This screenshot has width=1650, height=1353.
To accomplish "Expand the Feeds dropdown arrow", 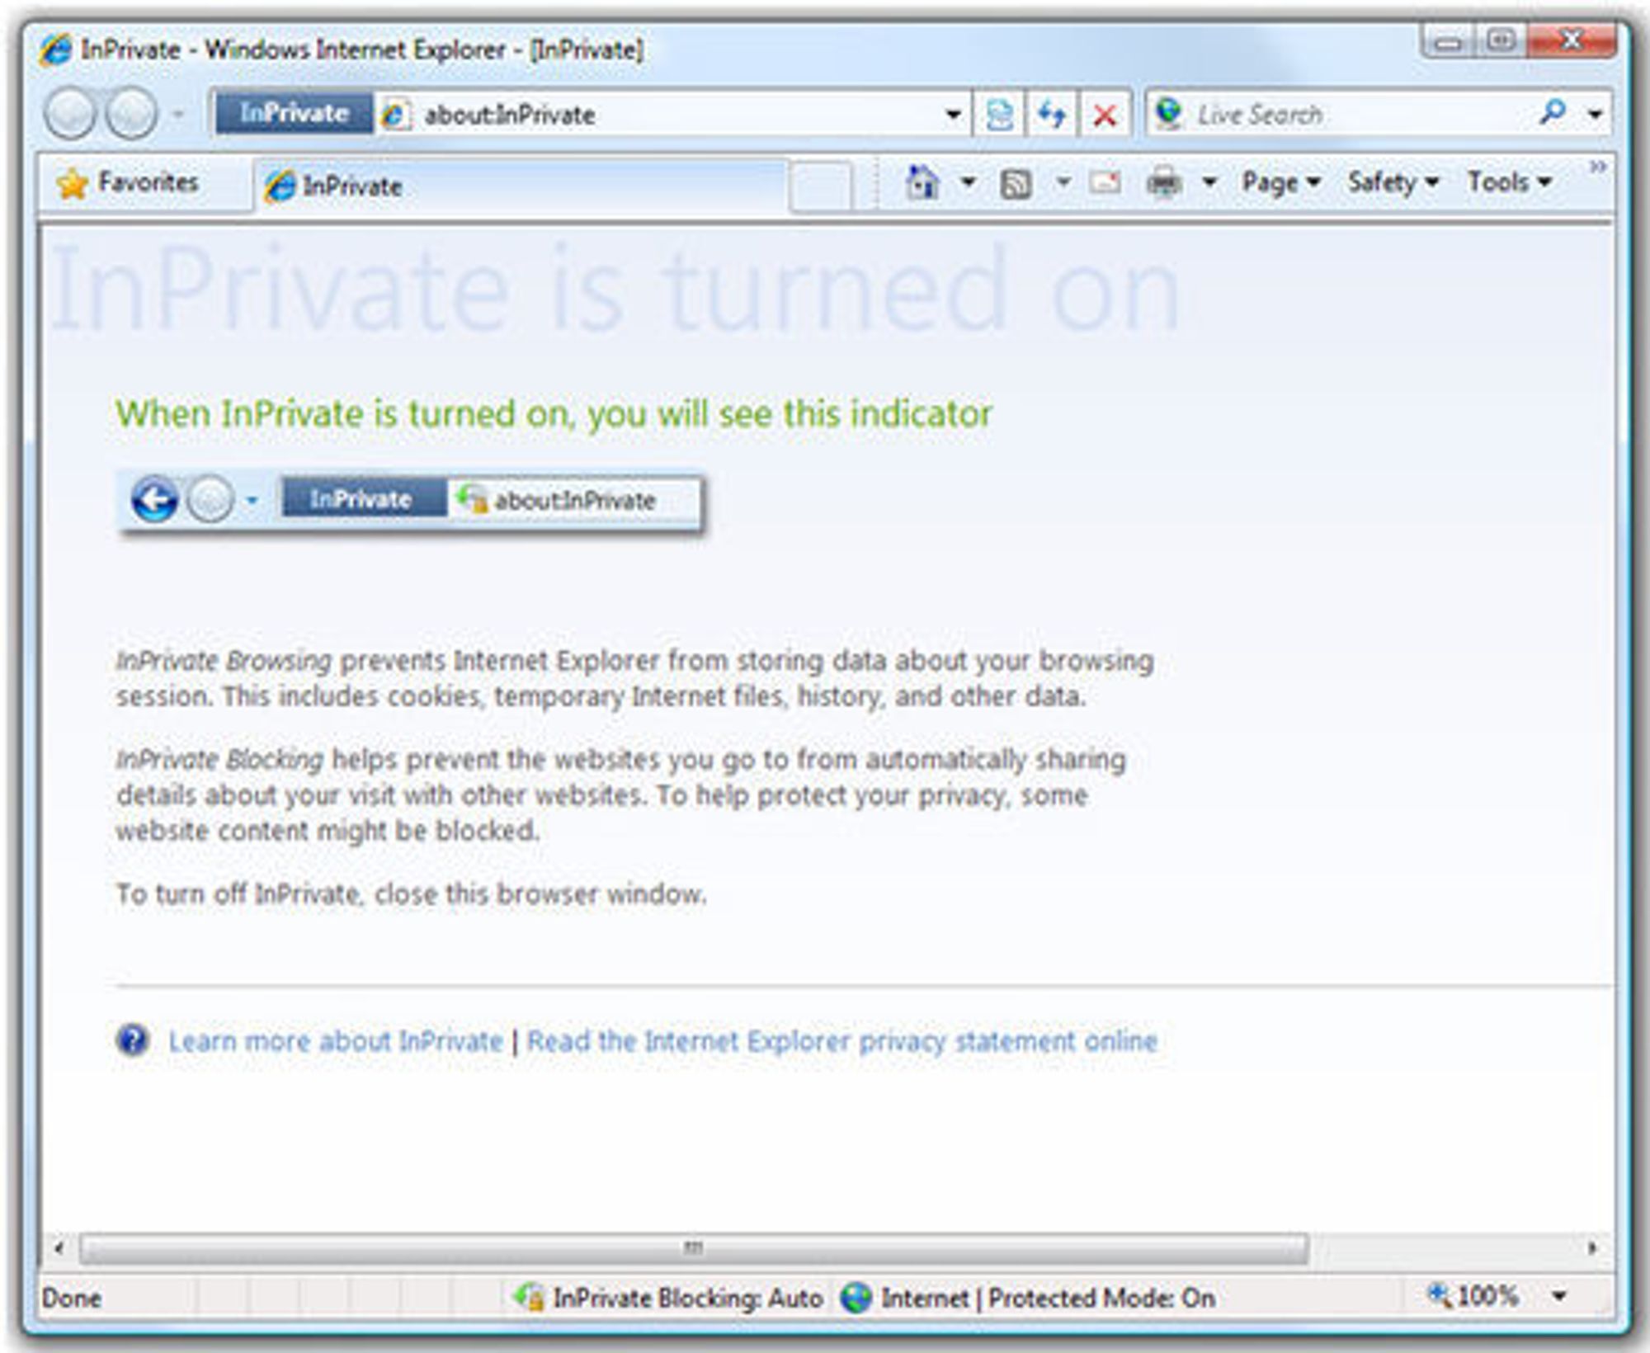I will tap(1063, 181).
